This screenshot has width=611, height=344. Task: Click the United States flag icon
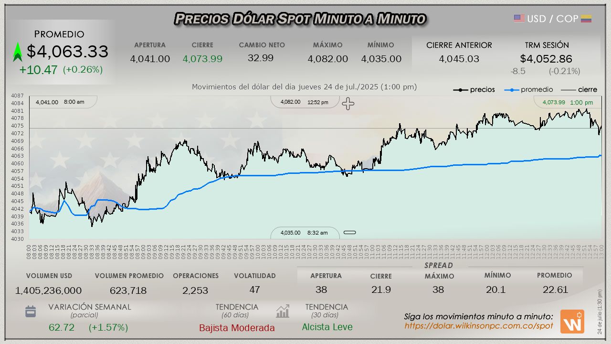point(518,19)
